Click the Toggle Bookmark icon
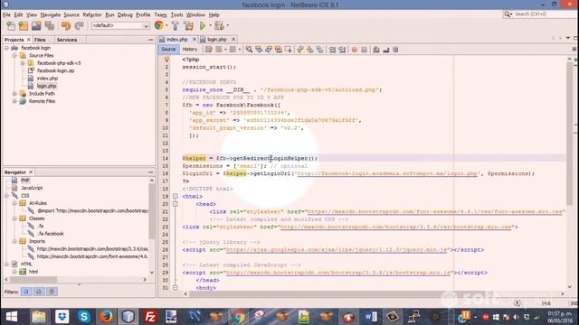 [x=319, y=50]
